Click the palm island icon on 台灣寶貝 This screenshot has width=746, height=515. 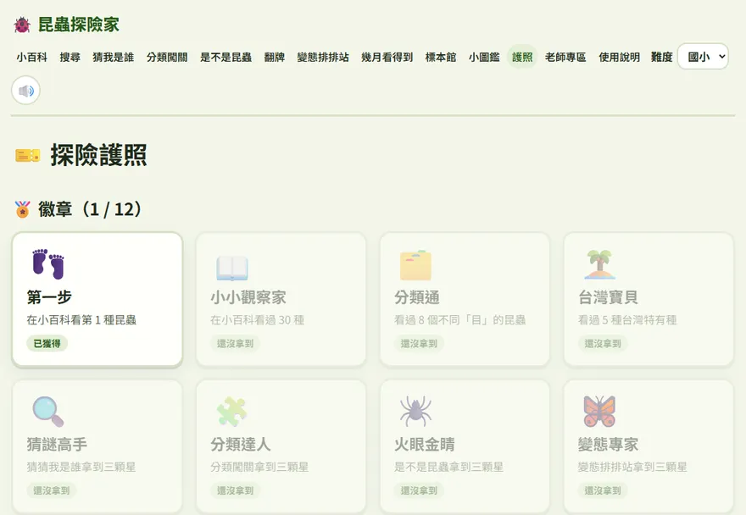[x=599, y=264]
